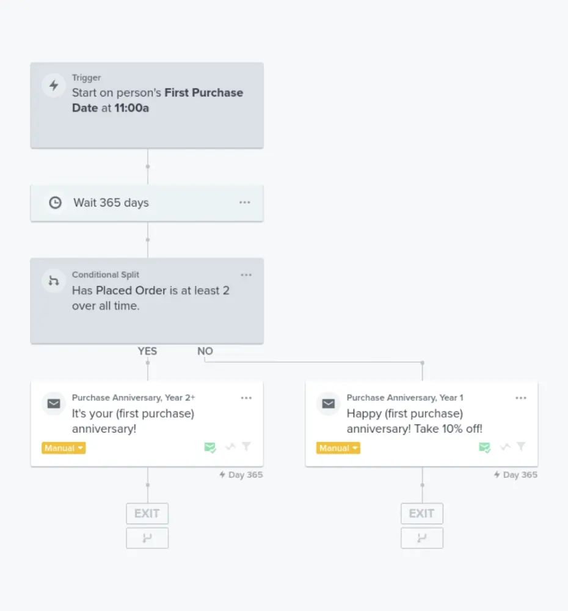Image resolution: width=568 pixels, height=611 pixels.
Task: Click the green sent-status envelope on Year 1 email
Action: 484,447
